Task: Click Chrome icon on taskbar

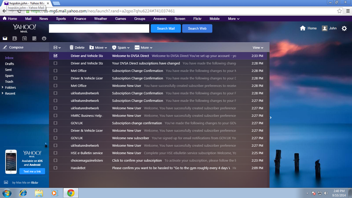Action: point(71,193)
